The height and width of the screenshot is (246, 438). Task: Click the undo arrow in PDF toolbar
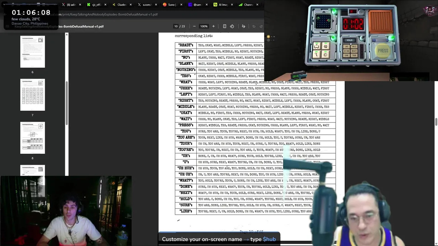(x=254, y=26)
